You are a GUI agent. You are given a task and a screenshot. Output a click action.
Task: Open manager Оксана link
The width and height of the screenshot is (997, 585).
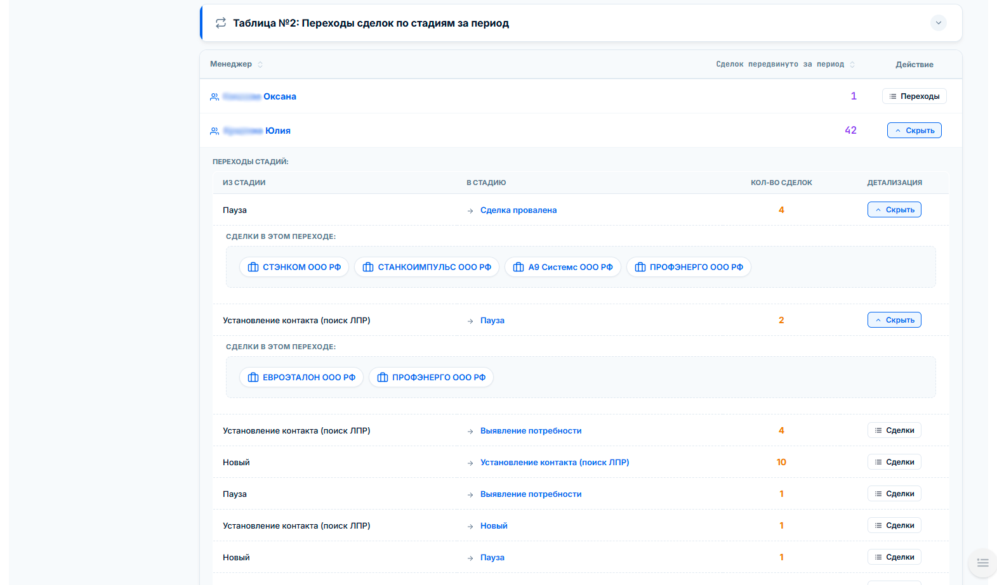pyautogui.click(x=260, y=96)
